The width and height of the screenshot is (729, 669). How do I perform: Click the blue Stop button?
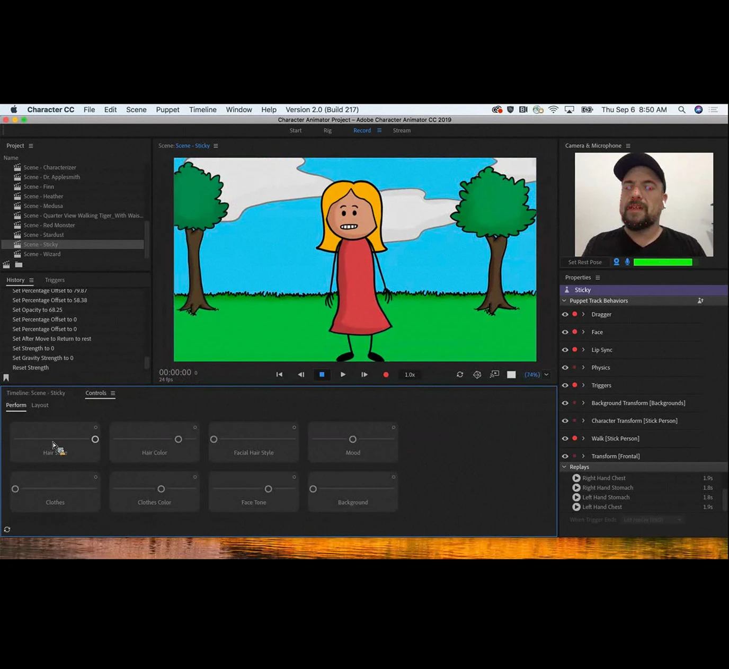tap(322, 374)
